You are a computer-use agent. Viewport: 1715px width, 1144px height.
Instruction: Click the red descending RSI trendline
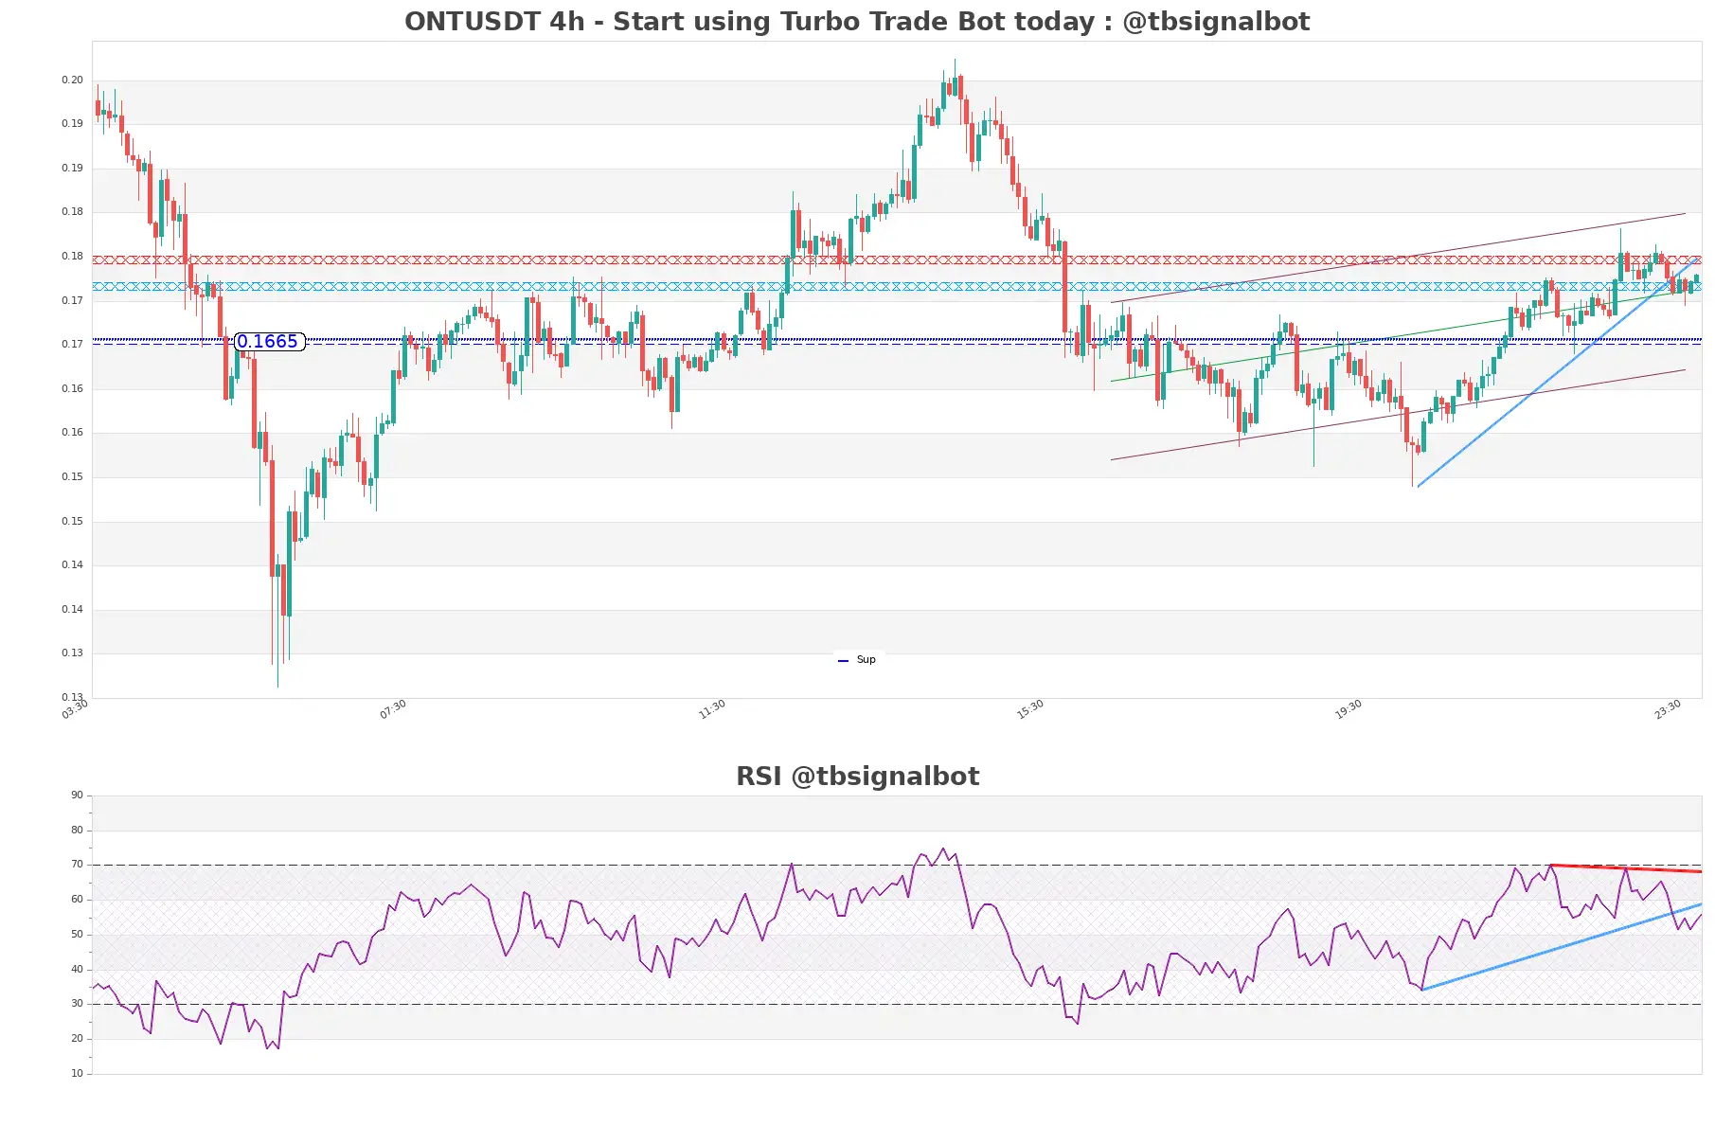1626,868
